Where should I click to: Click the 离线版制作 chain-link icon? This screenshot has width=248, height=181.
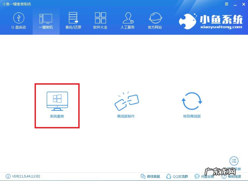coord(126,101)
